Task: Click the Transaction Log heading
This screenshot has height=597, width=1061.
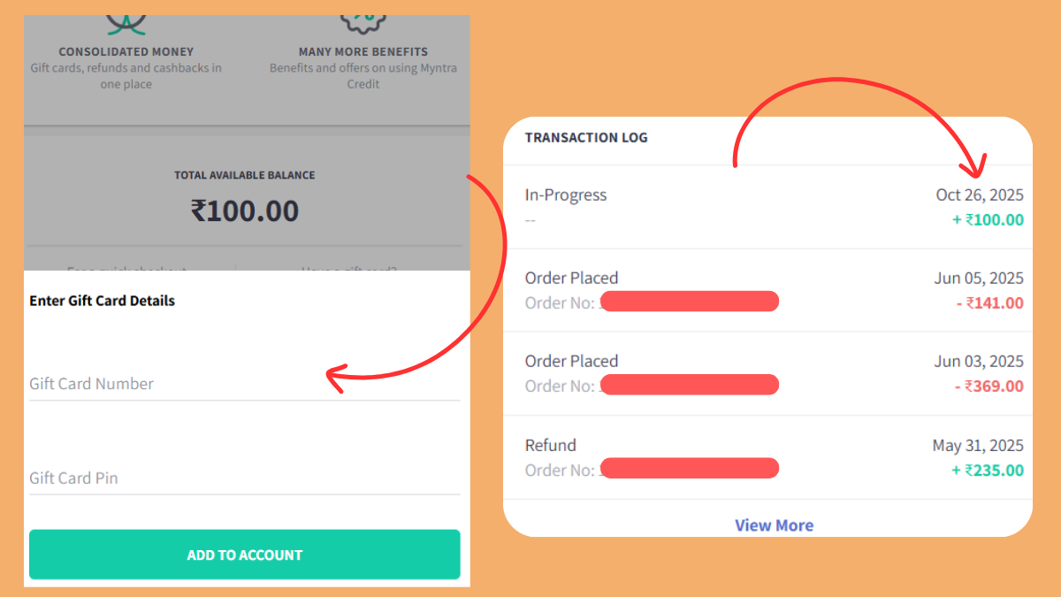Action: pos(586,138)
